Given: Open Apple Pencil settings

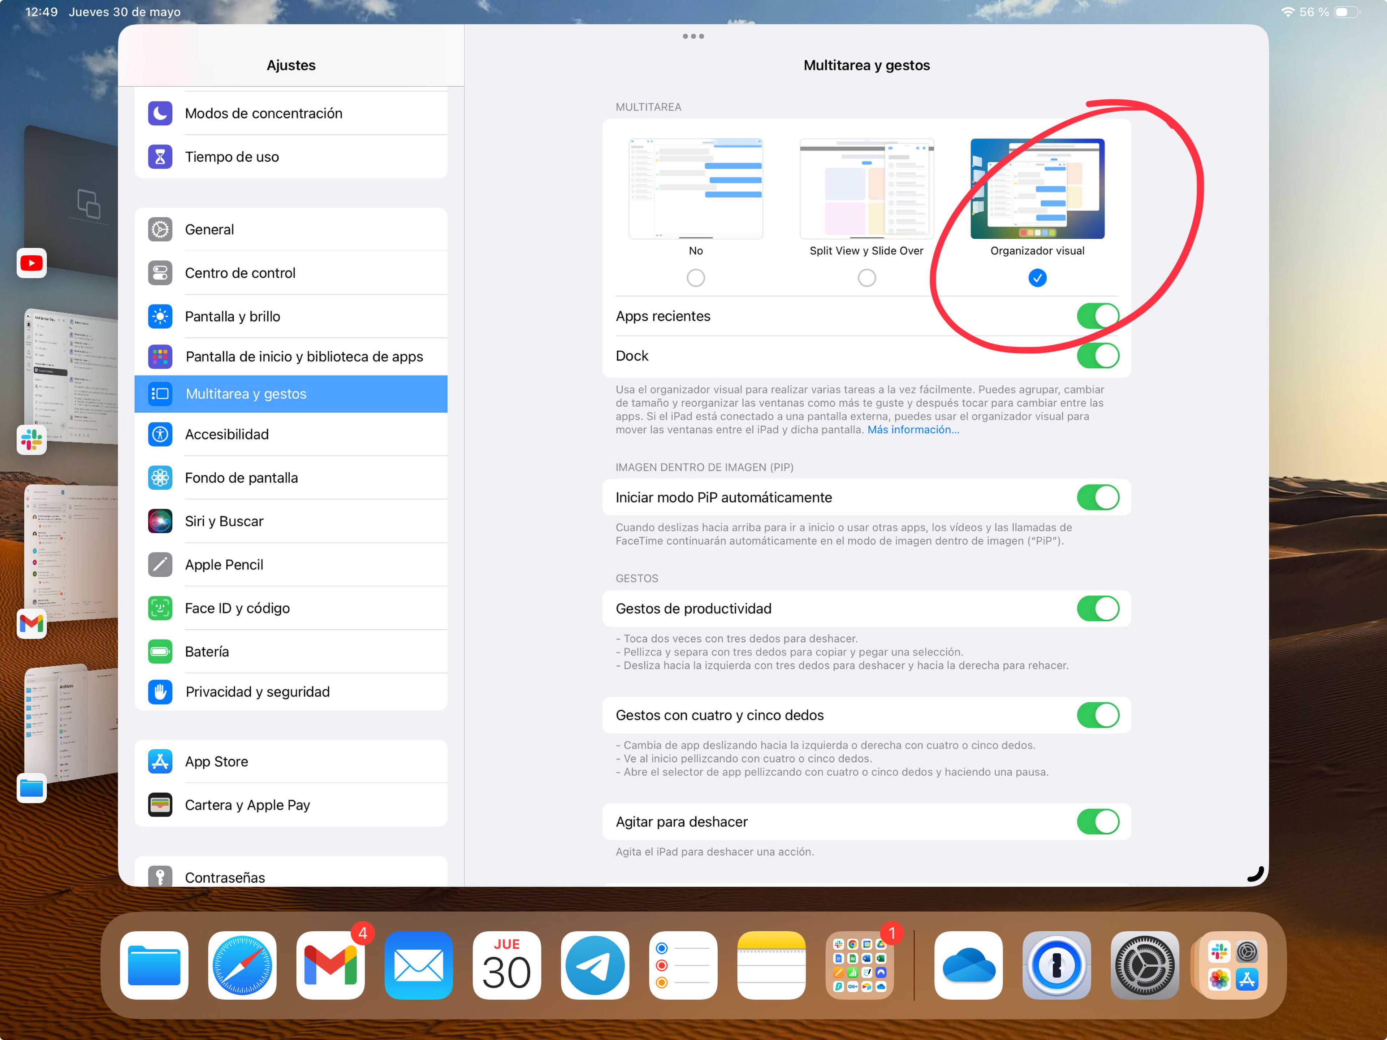Looking at the screenshot, I should coord(291,564).
